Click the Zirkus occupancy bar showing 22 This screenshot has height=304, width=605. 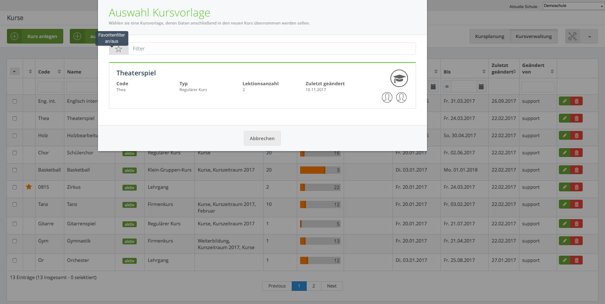click(320, 187)
